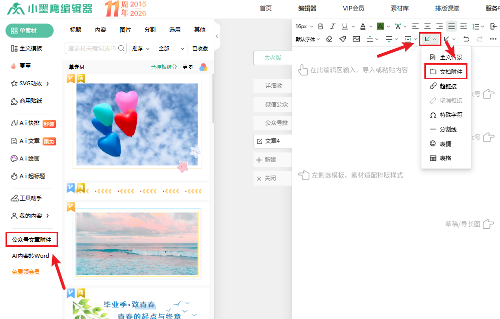Expand 我的内容 in the sidebar
This screenshot has height=319, width=500.
(30, 216)
